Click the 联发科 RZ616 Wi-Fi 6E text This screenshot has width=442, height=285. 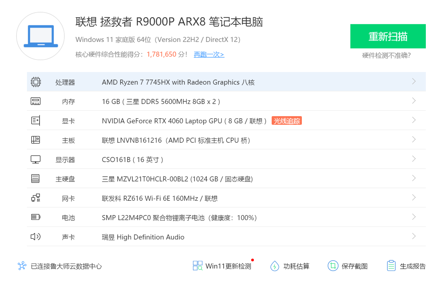[160, 199]
